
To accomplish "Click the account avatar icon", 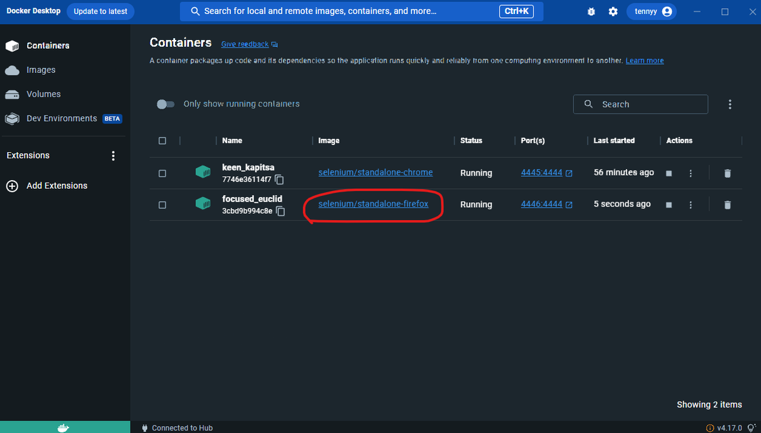I will tap(667, 11).
